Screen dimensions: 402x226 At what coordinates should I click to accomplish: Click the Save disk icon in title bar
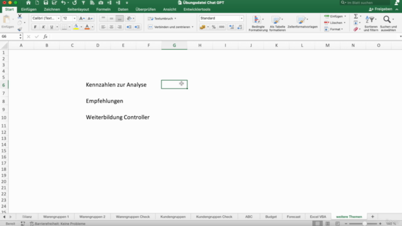click(46, 3)
